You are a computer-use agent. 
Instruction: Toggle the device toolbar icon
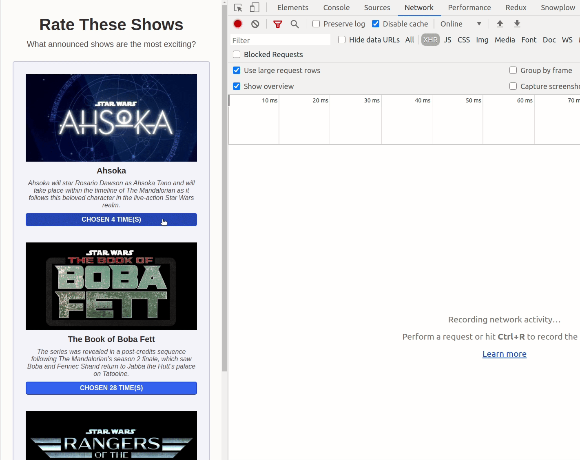255,8
